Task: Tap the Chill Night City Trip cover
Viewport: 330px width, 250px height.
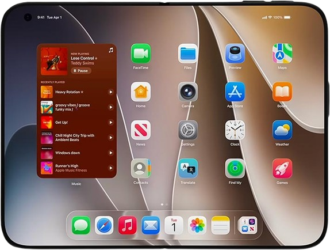Action: [x=47, y=138]
